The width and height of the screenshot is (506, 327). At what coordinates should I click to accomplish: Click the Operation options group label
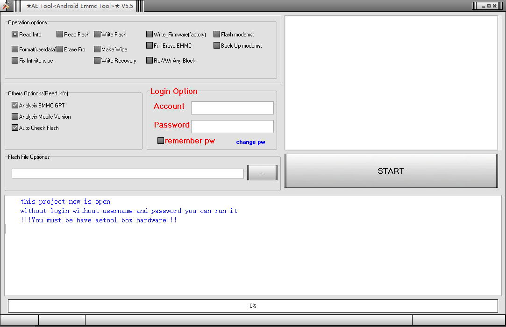[28, 22]
